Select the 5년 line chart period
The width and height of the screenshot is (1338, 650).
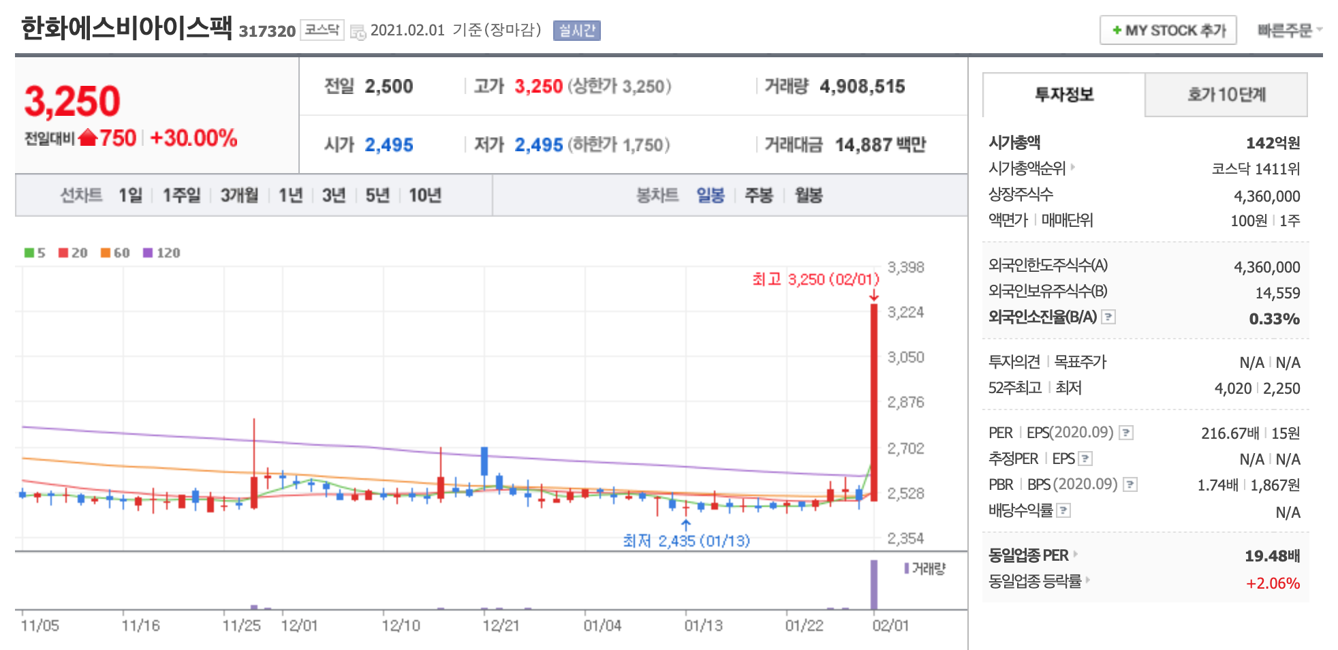point(377,196)
